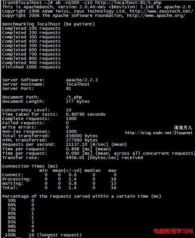Select the Transfer rate 4956.01 value
Viewport: 195px width, 238px height.
pyautogui.click(x=75, y=158)
